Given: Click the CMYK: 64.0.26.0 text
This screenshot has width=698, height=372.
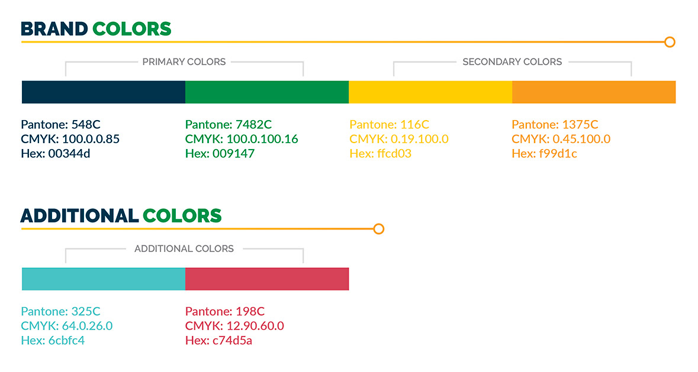Looking at the screenshot, I should click(66, 326).
